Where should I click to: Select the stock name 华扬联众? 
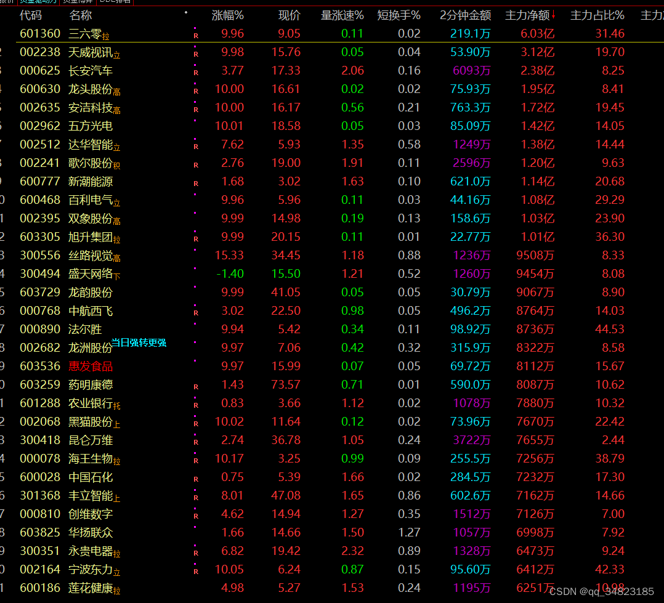(x=91, y=532)
